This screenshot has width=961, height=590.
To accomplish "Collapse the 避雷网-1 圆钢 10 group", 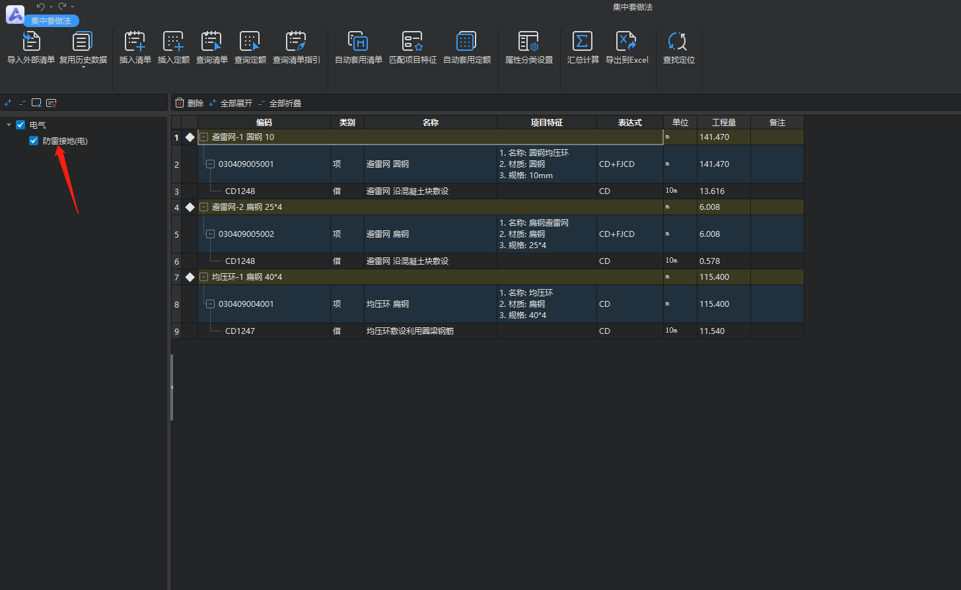I will tap(204, 137).
